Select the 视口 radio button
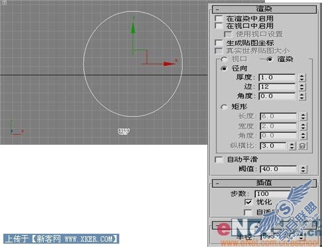 coord(224,59)
